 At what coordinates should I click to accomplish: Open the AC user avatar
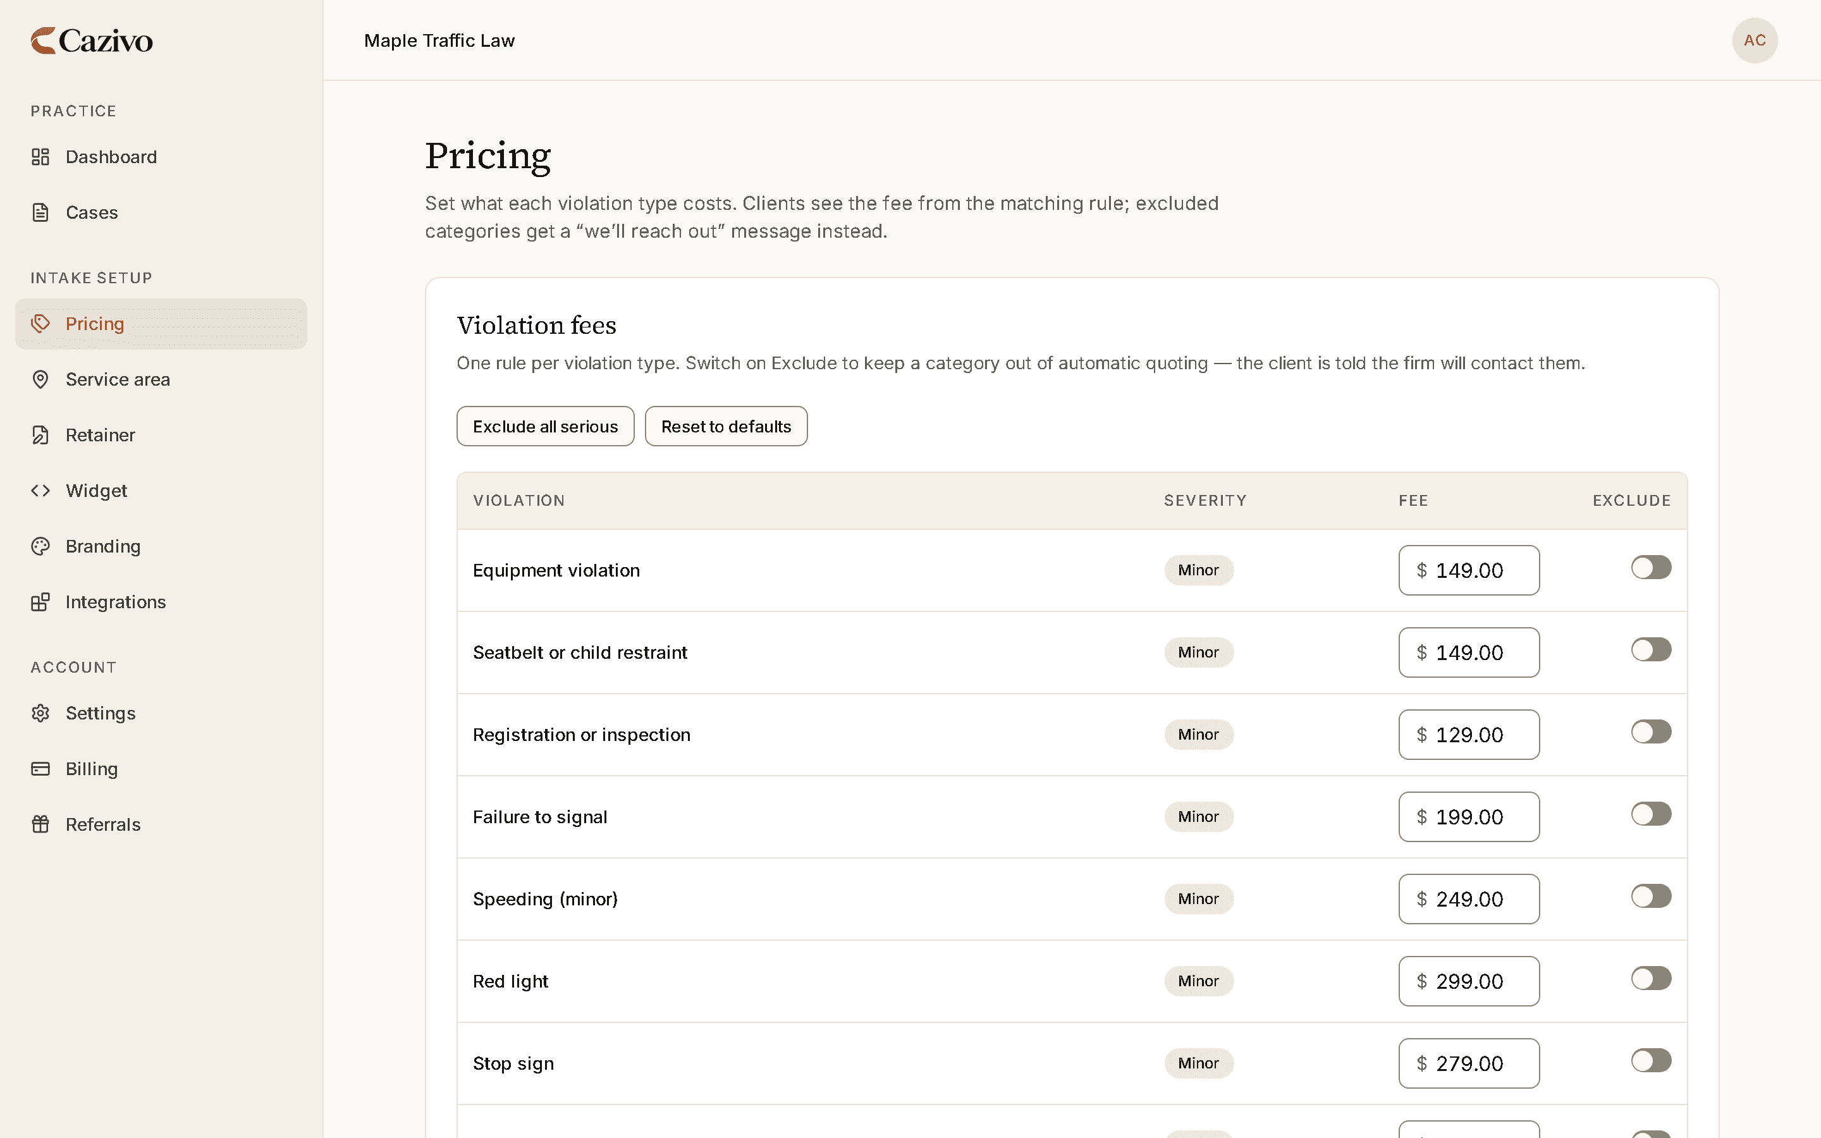tap(1755, 40)
